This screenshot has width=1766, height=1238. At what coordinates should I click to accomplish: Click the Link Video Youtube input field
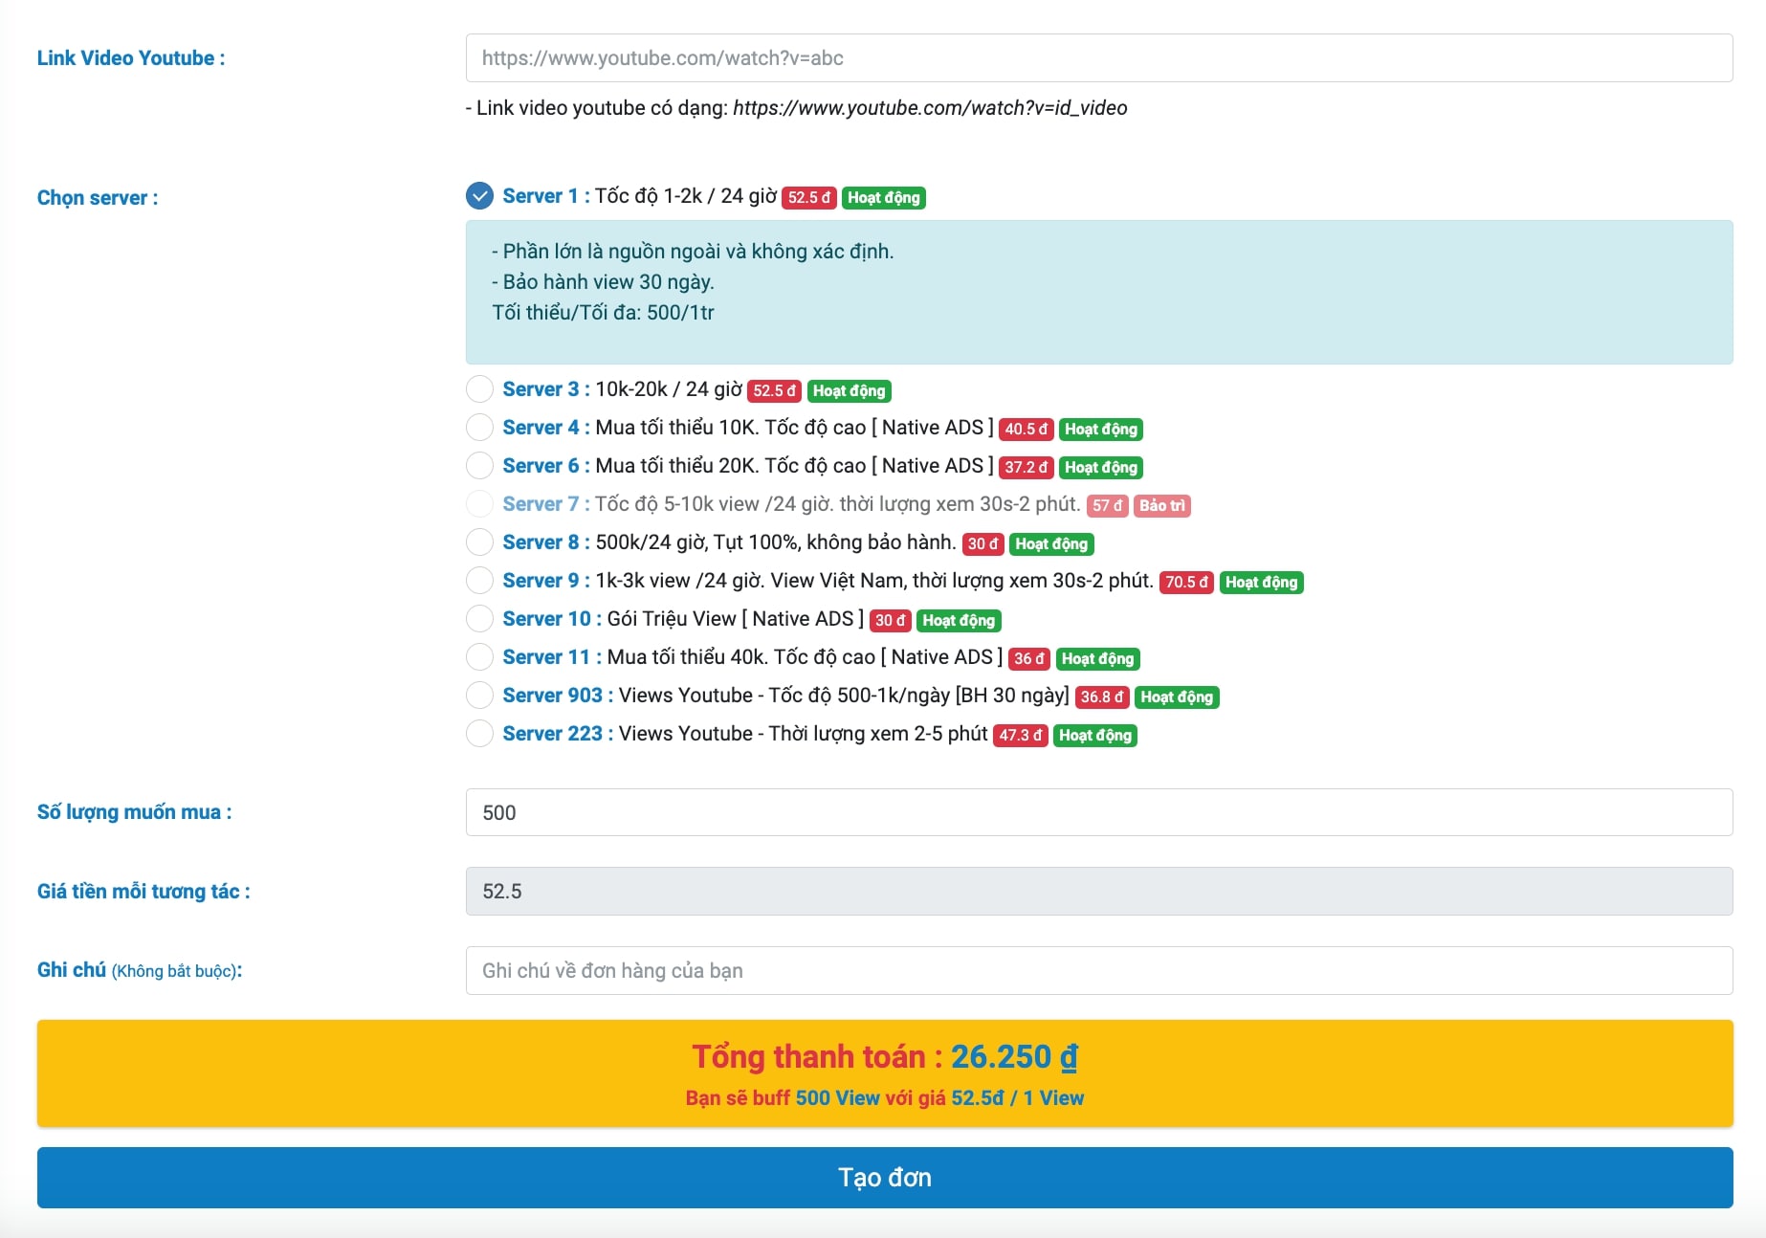point(1098,58)
